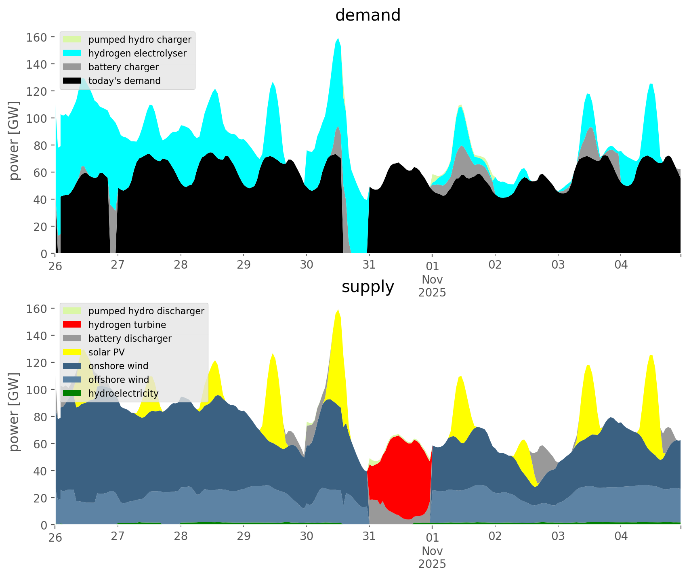The height and width of the screenshot is (578, 689).
Task: Click the 'supply' chart title
Action: [x=368, y=287]
